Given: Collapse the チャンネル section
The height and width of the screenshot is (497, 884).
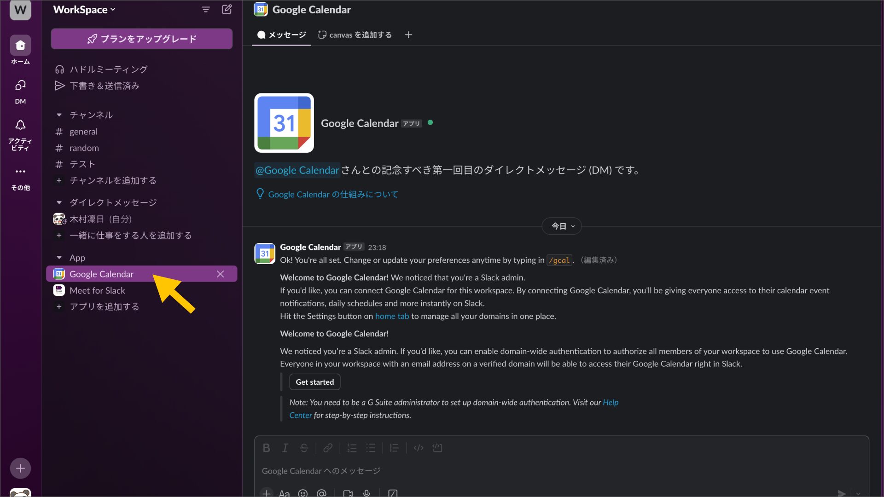Looking at the screenshot, I should (59, 115).
